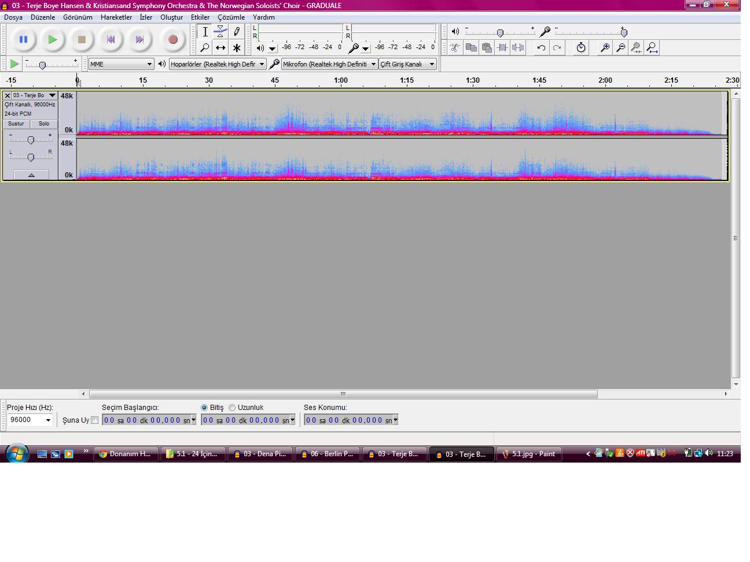Click Trim audio outside selection icon
This screenshot has width=750, height=562.
click(x=502, y=47)
